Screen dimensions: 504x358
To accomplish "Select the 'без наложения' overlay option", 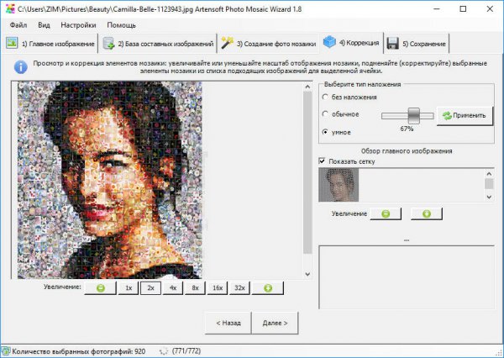I will coord(349,97).
